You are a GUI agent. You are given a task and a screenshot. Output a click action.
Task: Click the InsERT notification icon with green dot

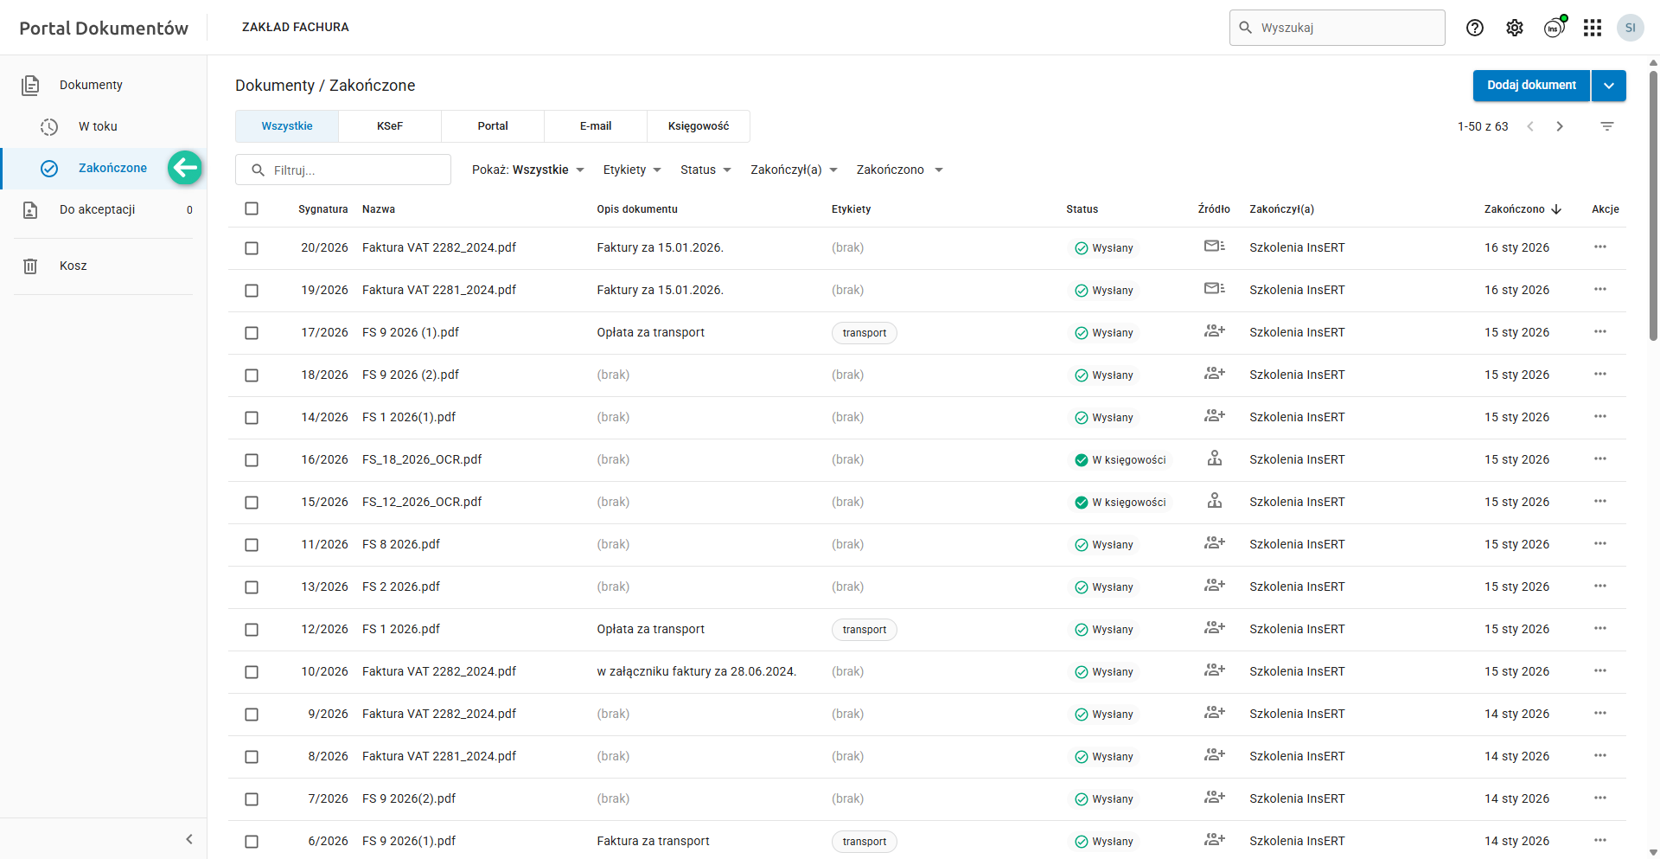coord(1555,28)
